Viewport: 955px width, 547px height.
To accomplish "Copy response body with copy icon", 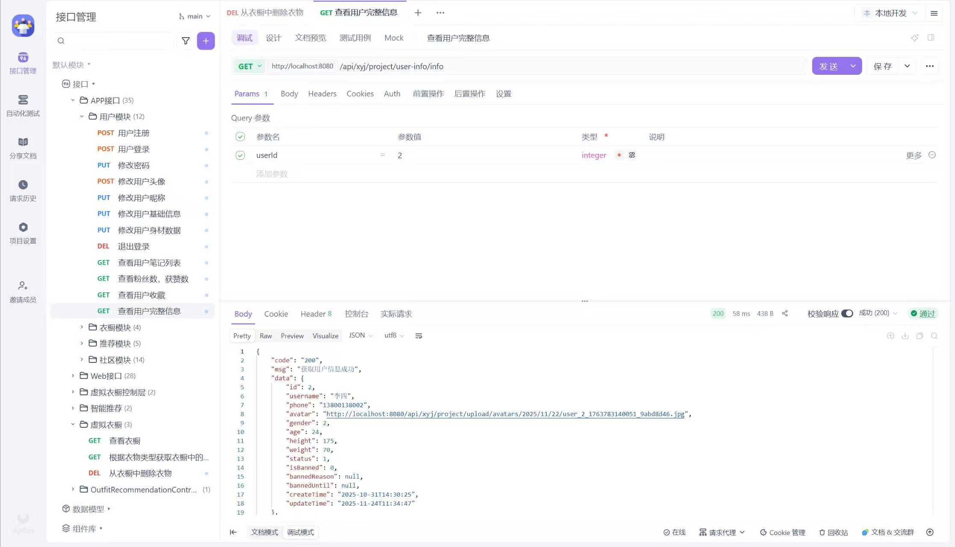I will click(x=920, y=336).
